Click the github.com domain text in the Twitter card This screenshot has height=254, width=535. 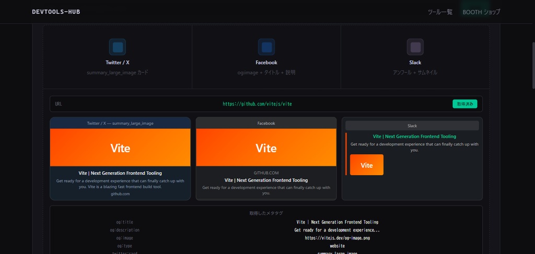(120, 193)
